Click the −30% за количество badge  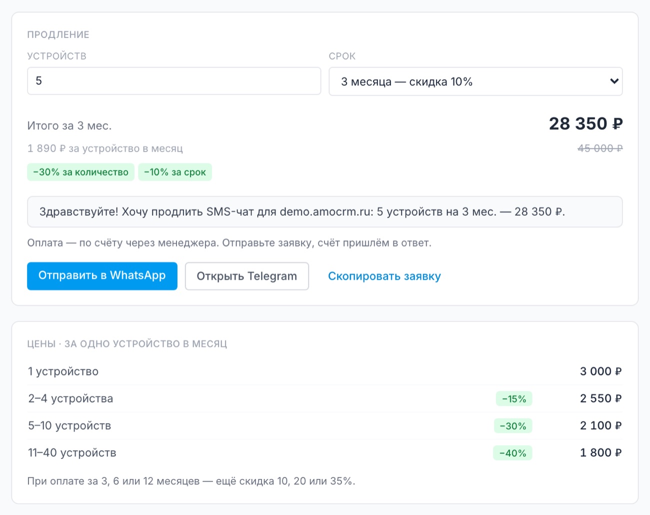pos(80,172)
